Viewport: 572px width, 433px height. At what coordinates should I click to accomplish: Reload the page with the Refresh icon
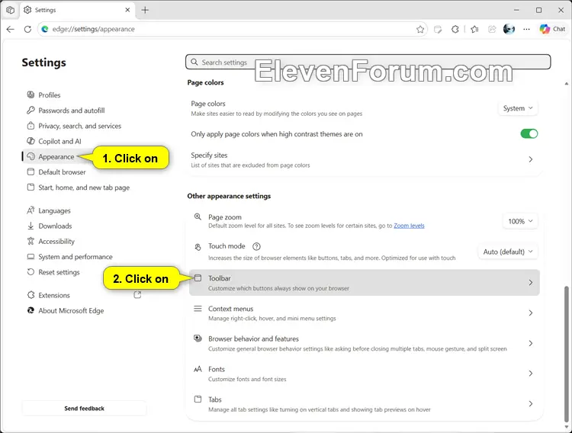(x=27, y=29)
